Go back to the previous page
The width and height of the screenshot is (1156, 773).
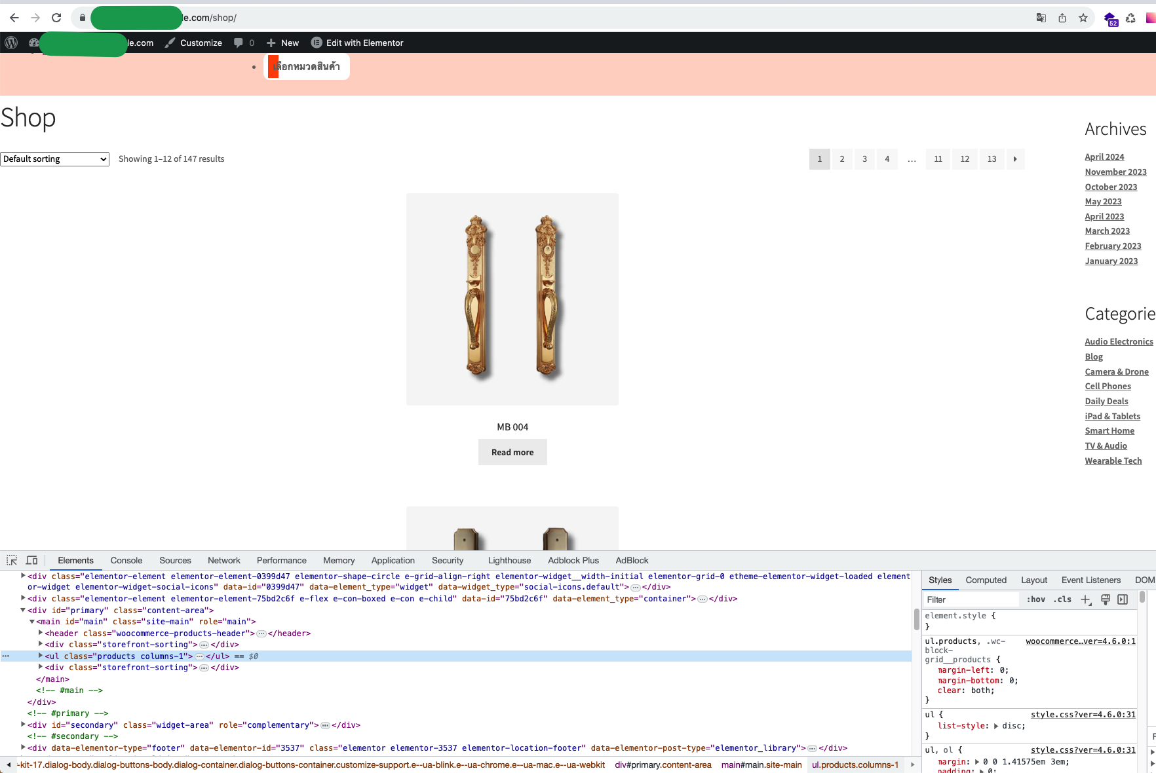click(x=14, y=18)
